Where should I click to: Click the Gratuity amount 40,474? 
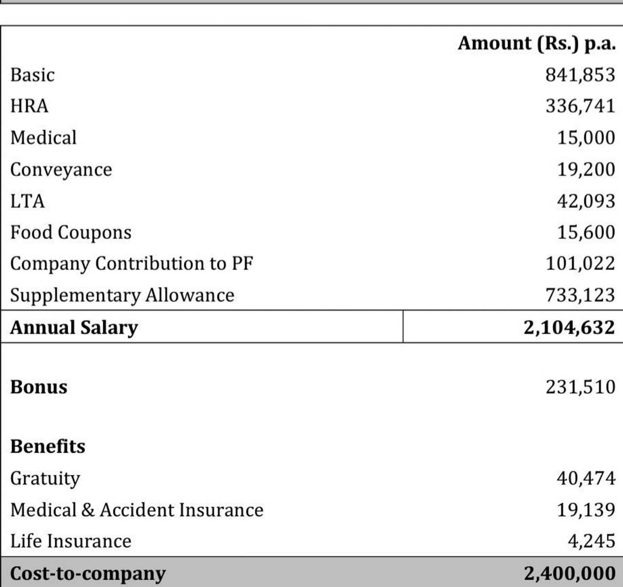pos(586,478)
